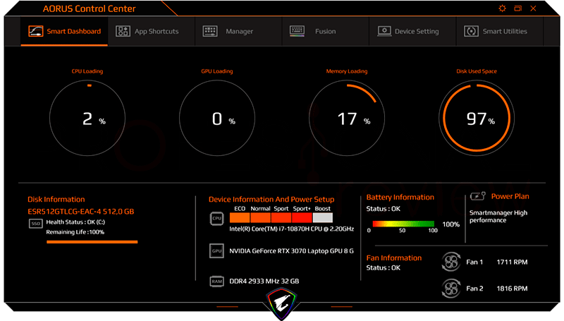Click the "1816 RPM" fan speed value
The width and height of the screenshot is (564, 321).
coord(512,289)
